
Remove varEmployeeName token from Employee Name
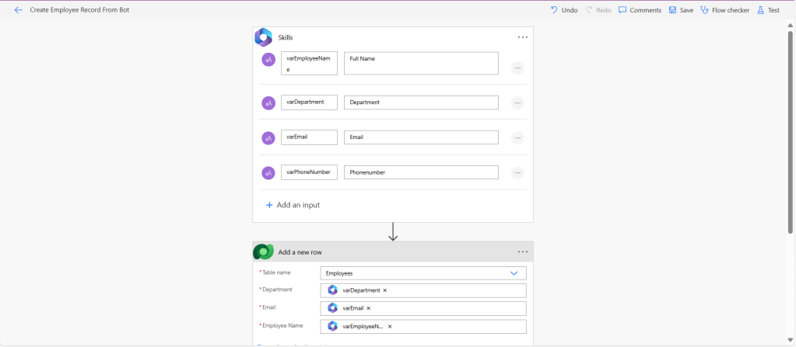(x=390, y=327)
